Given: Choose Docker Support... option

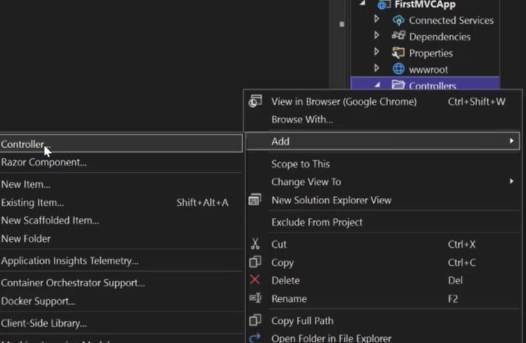Looking at the screenshot, I should point(38,301).
